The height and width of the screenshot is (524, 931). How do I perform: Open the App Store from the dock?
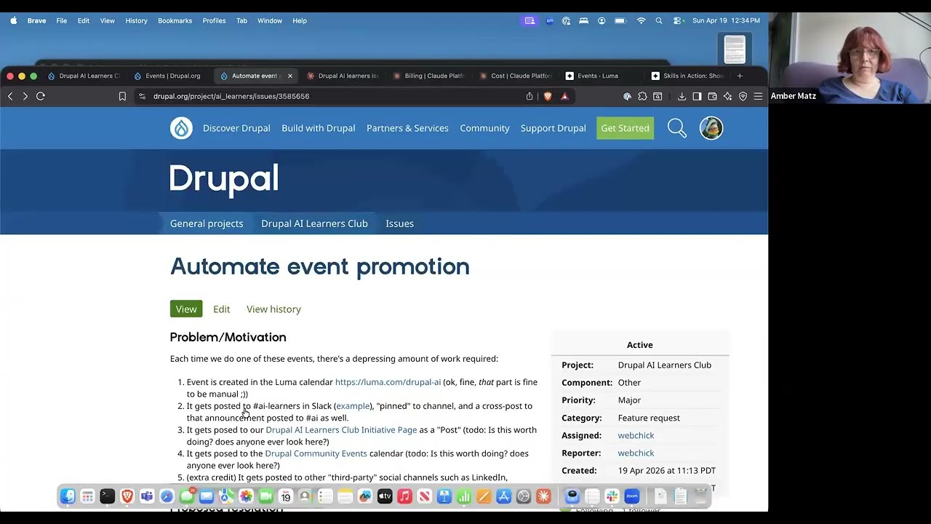coord(503,496)
